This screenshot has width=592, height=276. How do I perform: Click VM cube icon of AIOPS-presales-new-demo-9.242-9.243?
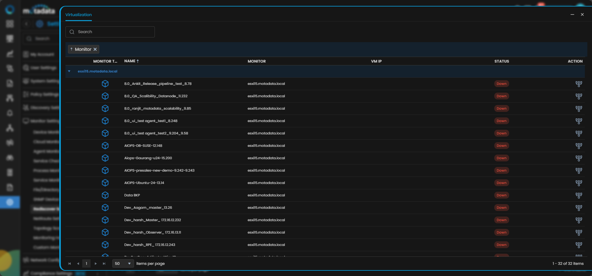pyautogui.click(x=105, y=170)
